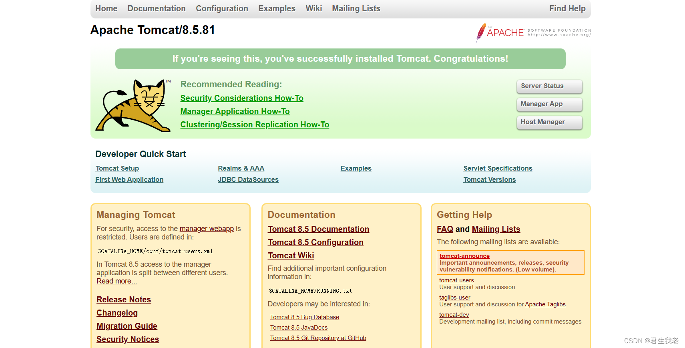Viewport: 685px width, 348px height.
Task: Click the Managing Tomcat heading
Action: [x=136, y=215]
